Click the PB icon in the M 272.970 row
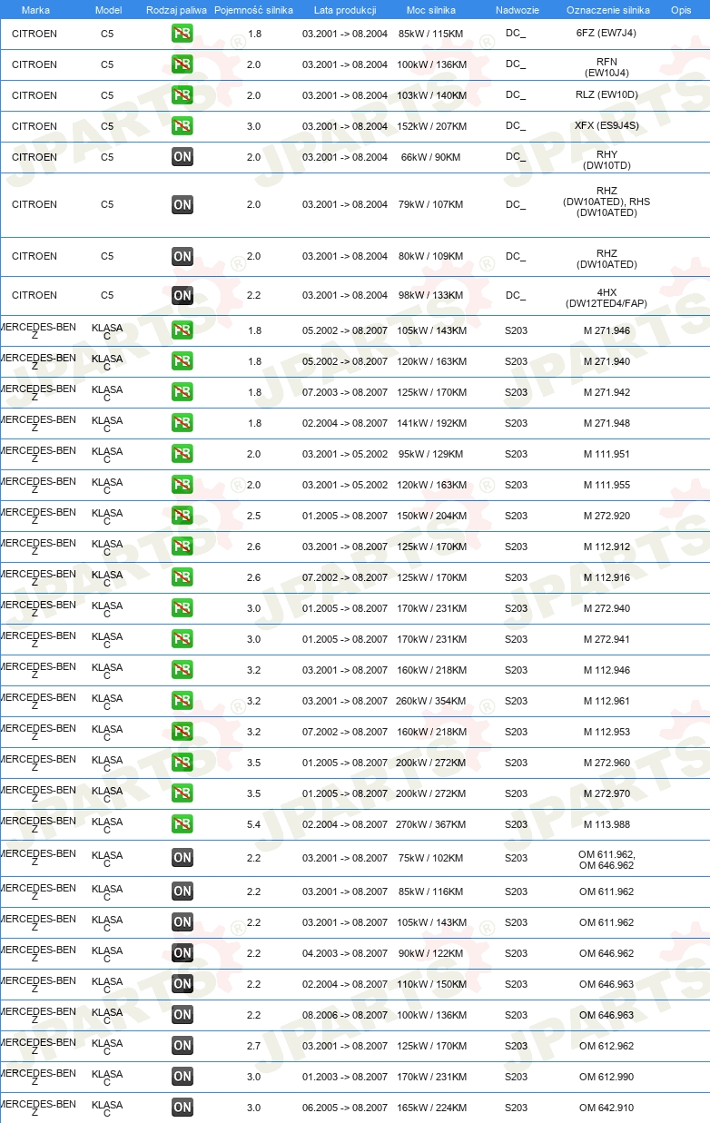 click(x=182, y=793)
